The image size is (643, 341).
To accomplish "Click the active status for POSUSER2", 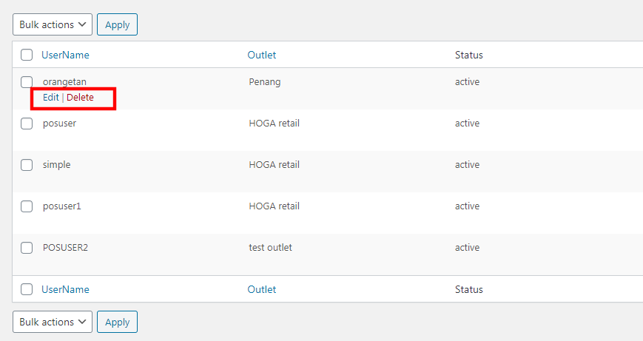I will [x=467, y=248].
